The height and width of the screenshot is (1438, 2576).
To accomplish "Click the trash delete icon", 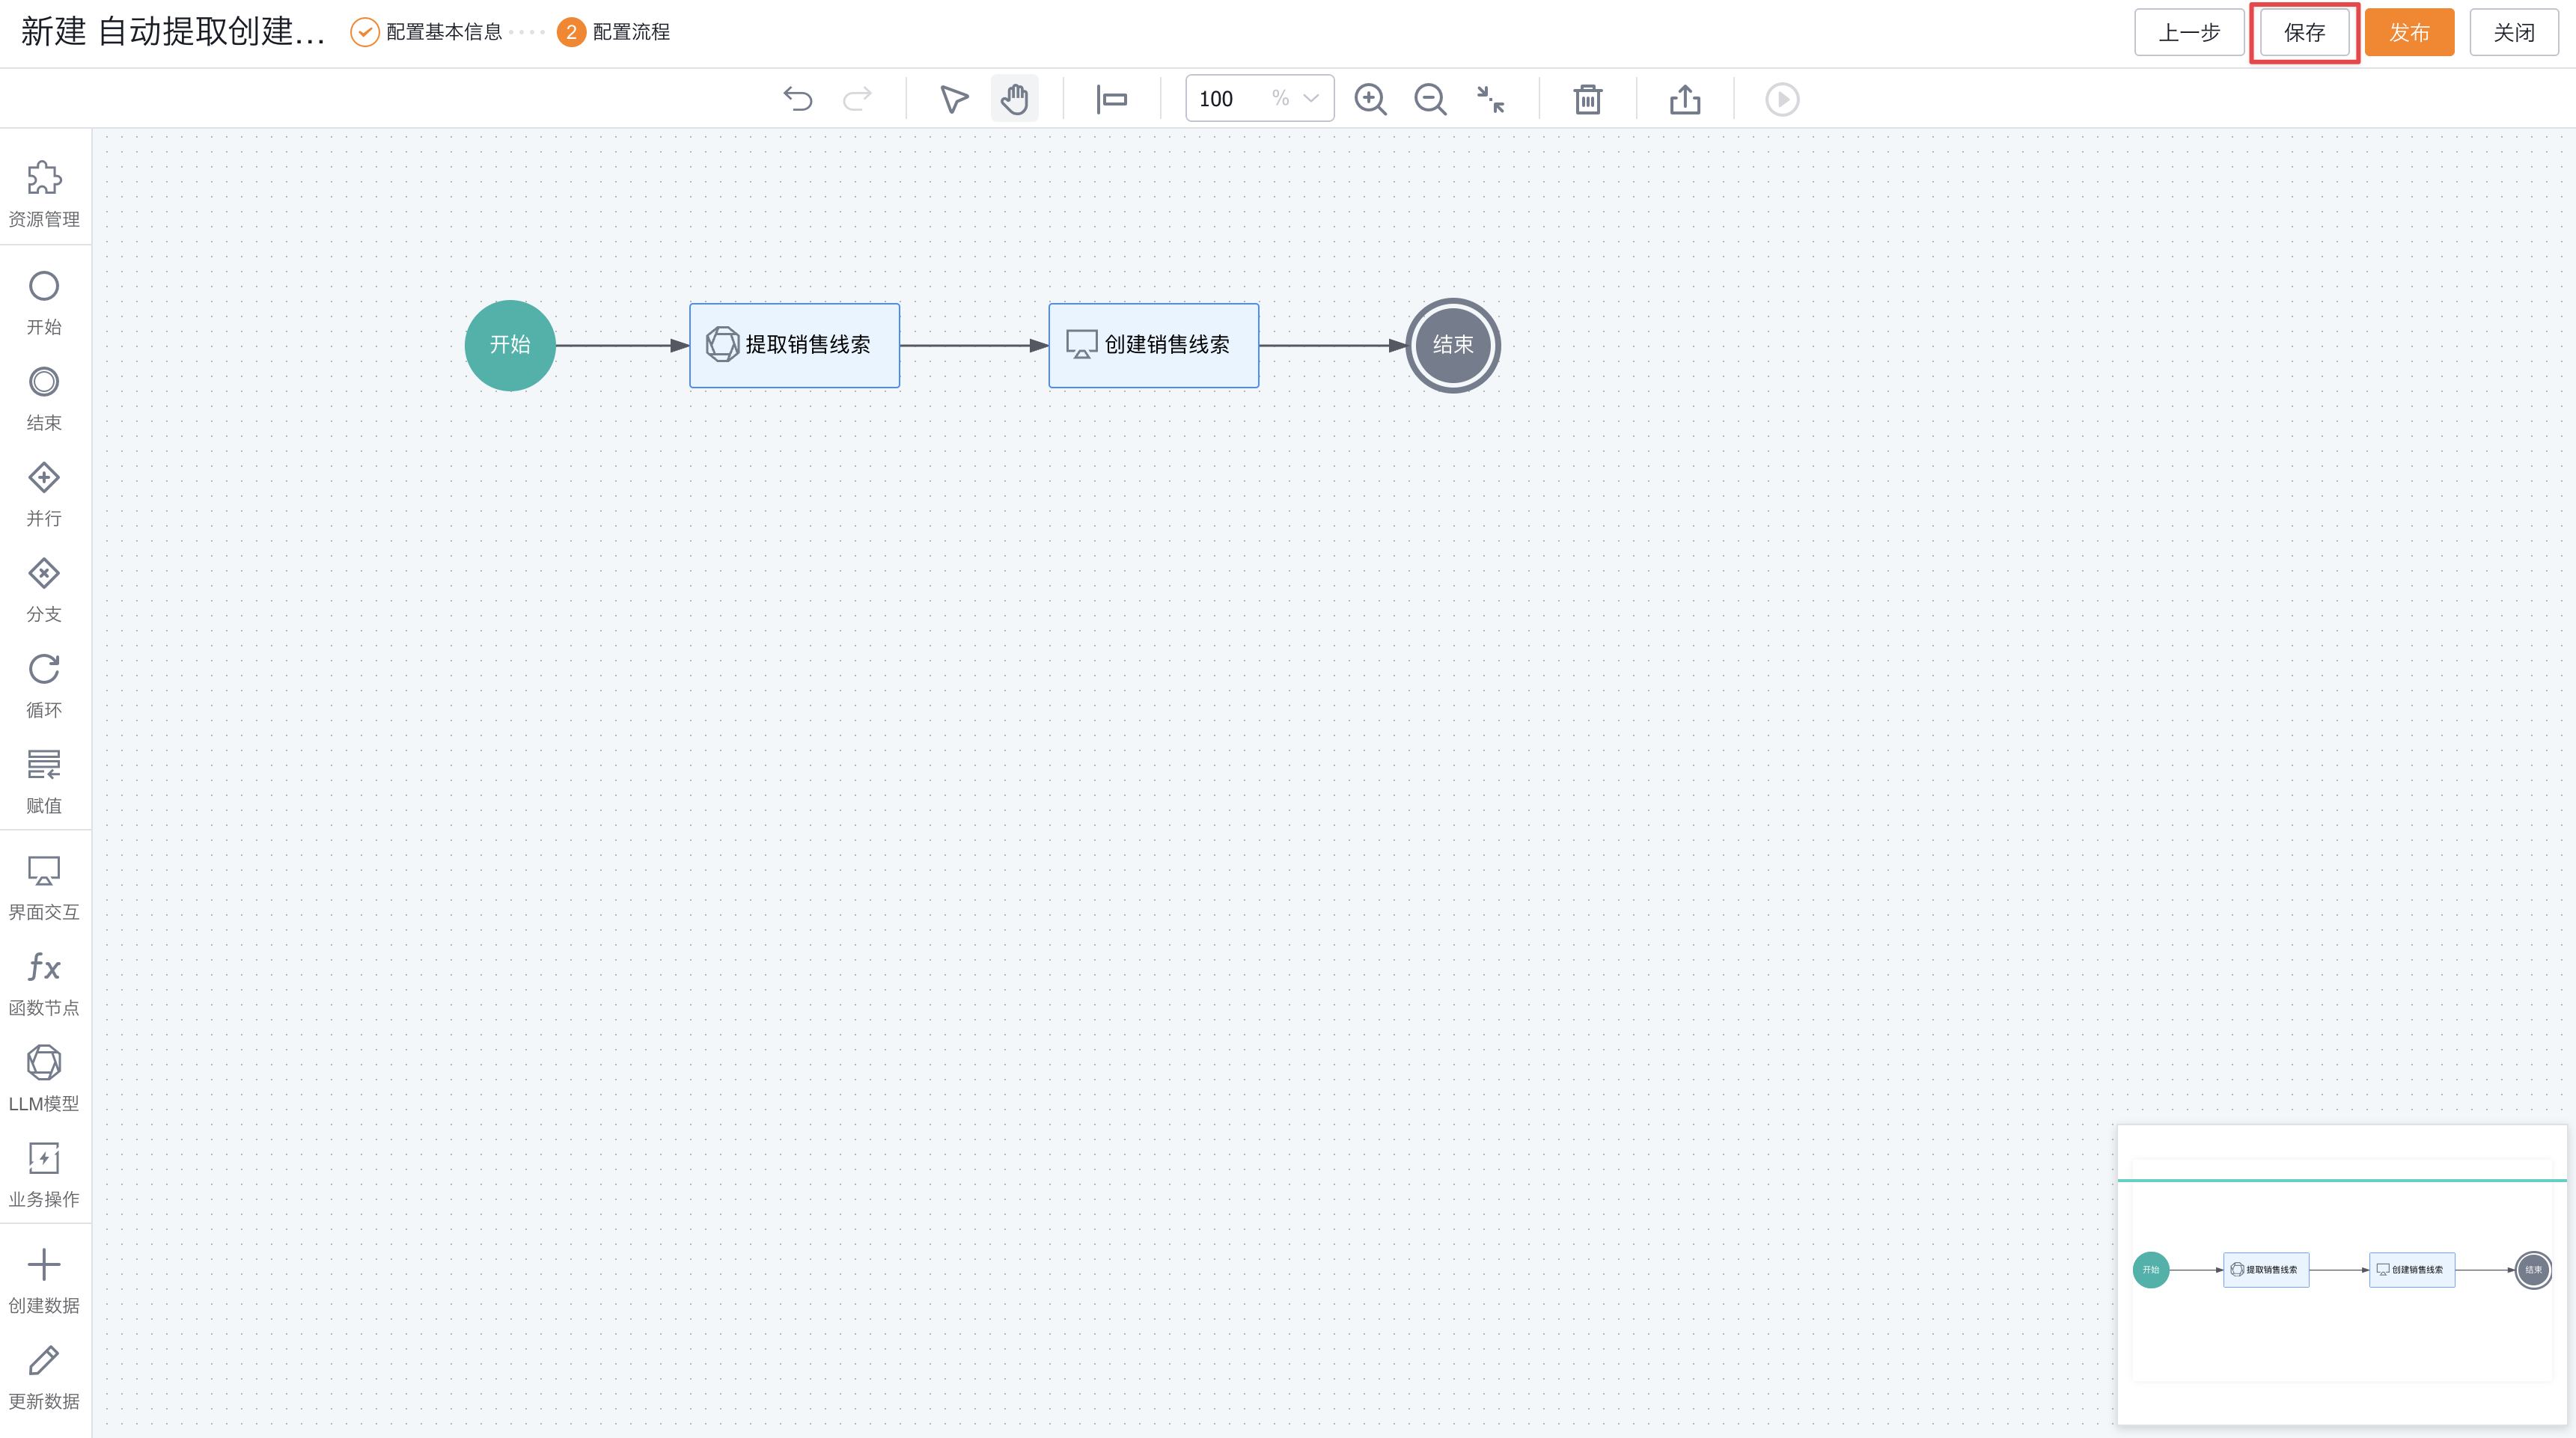I will pos(1587,99).
